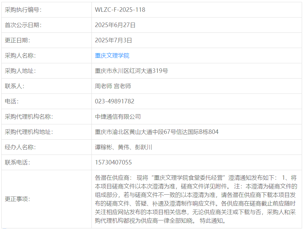Click the 采购代理机构地址 row label
Viewport: 303px width, 229px height.
click(29, 132)
